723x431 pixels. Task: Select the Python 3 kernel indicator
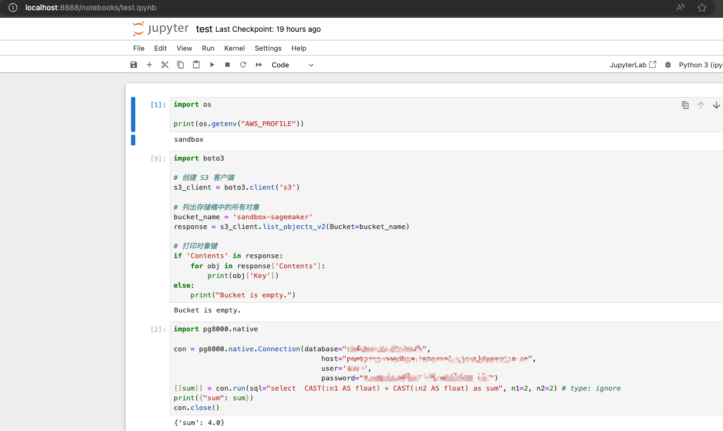(700, 65)
